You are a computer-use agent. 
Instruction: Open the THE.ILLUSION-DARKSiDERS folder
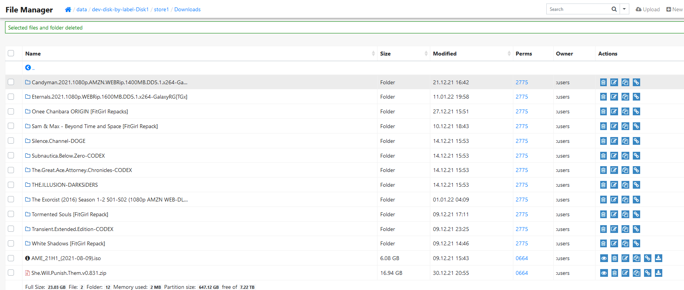(x=64, y=185)
